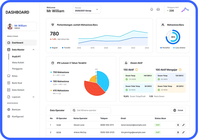Click the Transfer legend color marker
Image resolution: width=198 pixels, height=140 pixels.
point(63,48)
